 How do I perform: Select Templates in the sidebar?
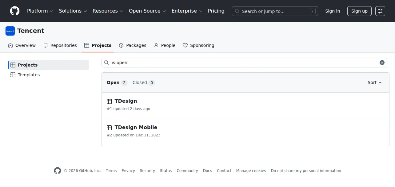click(x=49, y=75)
